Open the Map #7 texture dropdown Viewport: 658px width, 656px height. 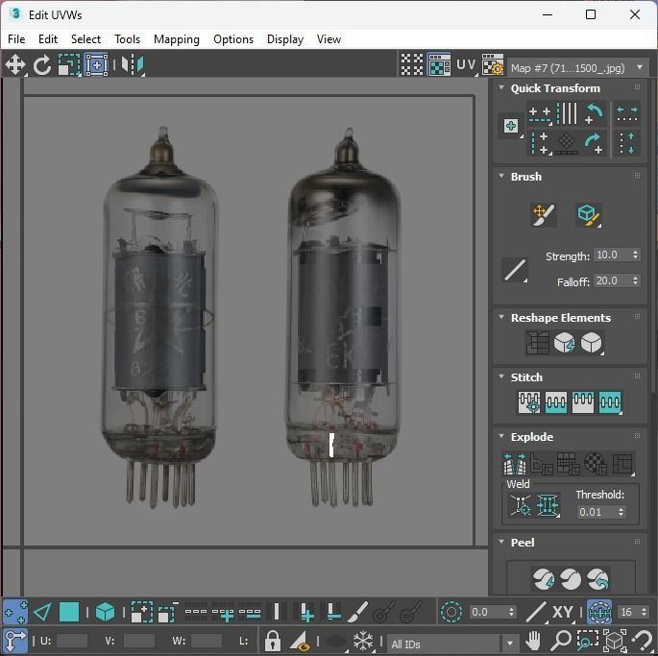coord(577,68)
